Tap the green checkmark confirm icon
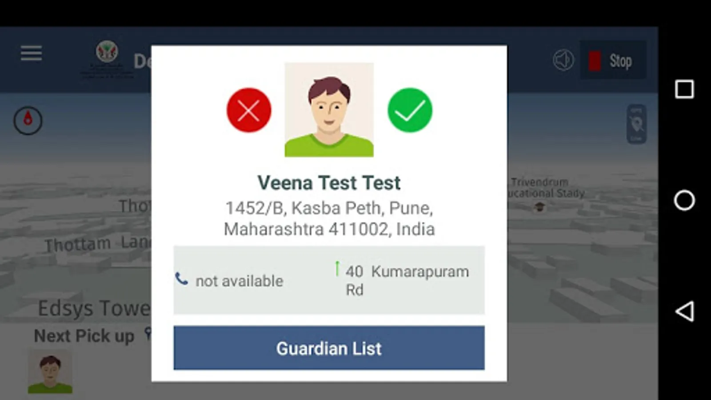The height and width of the screenshot is (400, 711). point(410,110)
